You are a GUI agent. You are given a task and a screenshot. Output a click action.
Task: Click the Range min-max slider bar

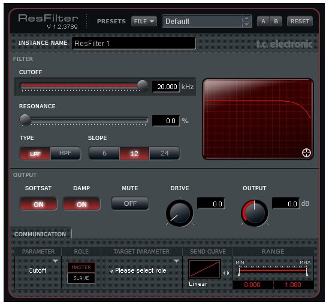273,270
